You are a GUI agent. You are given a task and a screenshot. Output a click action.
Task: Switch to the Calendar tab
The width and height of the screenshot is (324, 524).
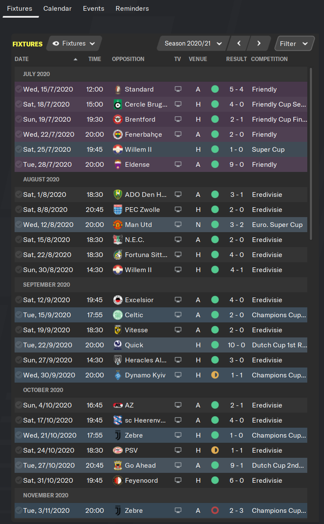(x=58, y=9)
